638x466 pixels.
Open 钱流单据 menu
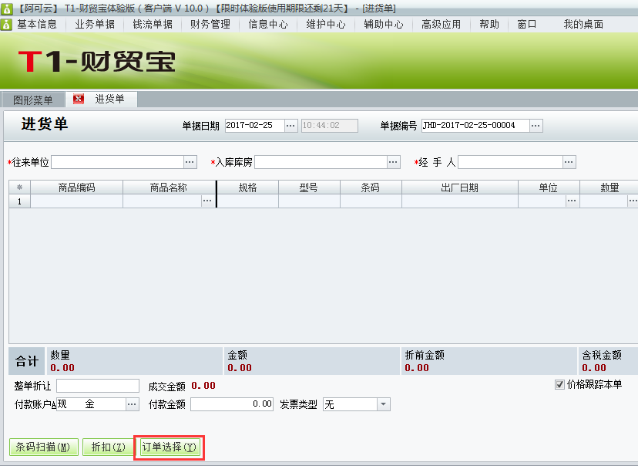[153, 25]
